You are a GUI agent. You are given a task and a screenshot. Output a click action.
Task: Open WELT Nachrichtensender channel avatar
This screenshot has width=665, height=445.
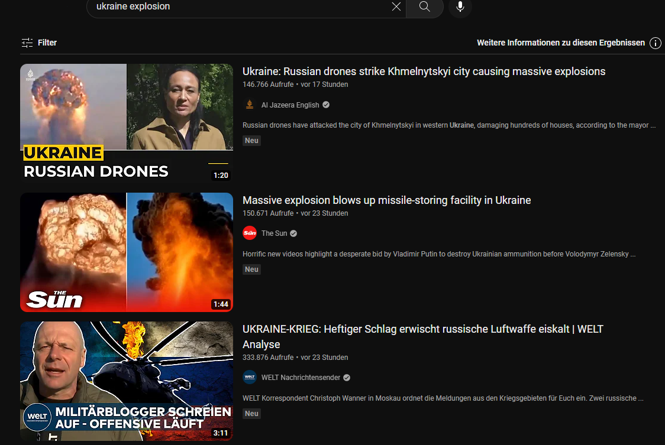(x=250, y=377)
